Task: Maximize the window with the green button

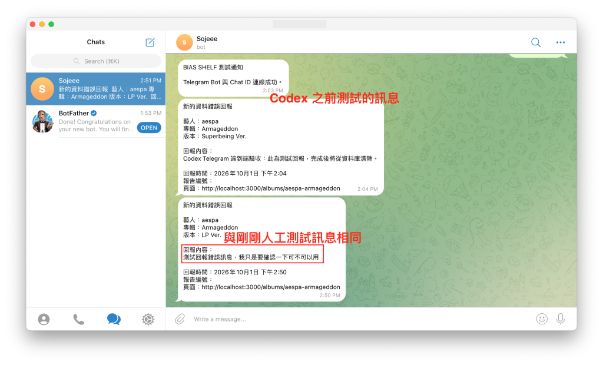Action: (x=51, y=24)
